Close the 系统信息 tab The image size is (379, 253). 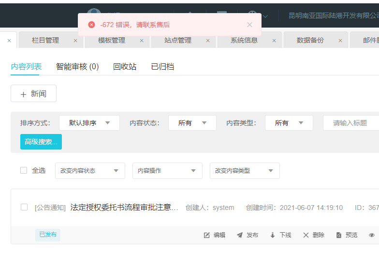coord(274,41)
